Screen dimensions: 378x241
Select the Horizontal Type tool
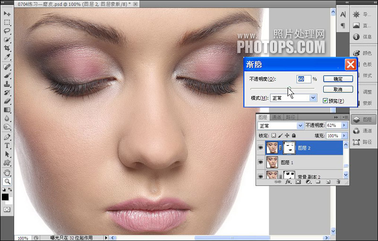tap(7, 146)
